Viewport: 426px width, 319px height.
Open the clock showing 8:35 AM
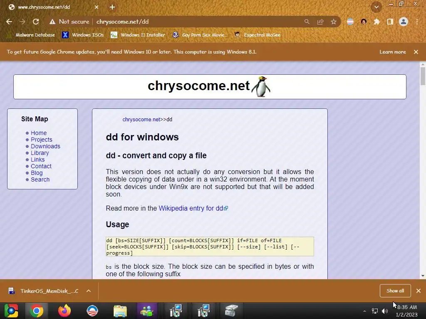tap(407, 311)
